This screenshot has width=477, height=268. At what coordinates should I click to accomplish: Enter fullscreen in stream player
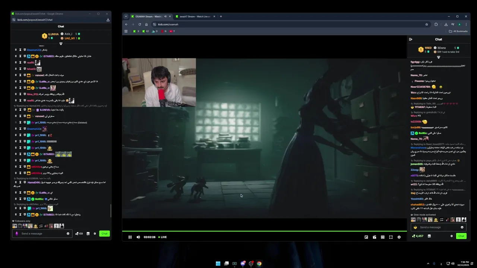click(x=391, y=237)
